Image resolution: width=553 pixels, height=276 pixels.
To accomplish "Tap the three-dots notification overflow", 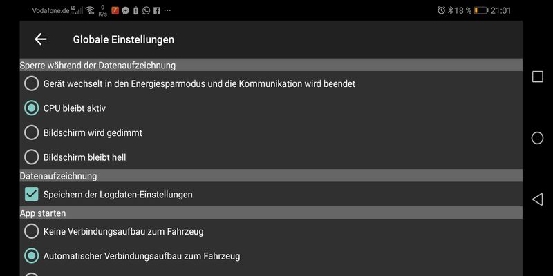I will [x=167, y=10].
